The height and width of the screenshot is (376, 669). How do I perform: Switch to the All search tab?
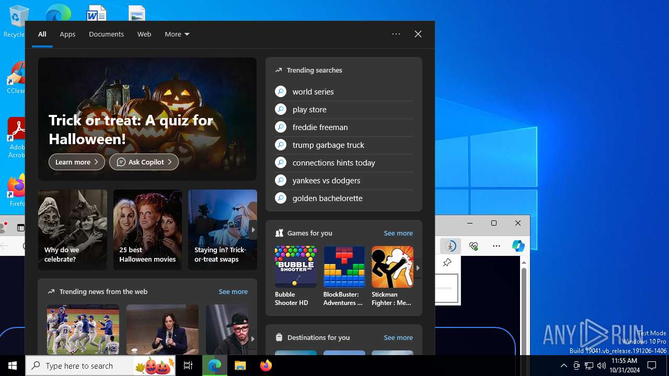coord(42,34)
